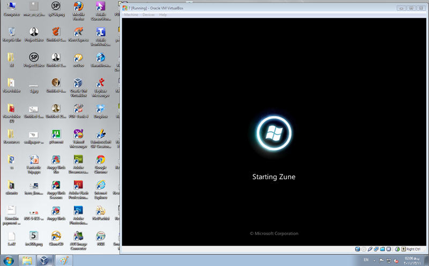
Task: Open Mozilla Firefox desktop shortcut
Action: click(78, 7)
